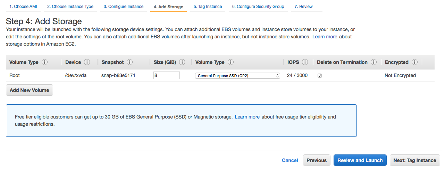Jump to 5. Tag Instance tab
Screen dimensions: 445x170
click(208, 7)
